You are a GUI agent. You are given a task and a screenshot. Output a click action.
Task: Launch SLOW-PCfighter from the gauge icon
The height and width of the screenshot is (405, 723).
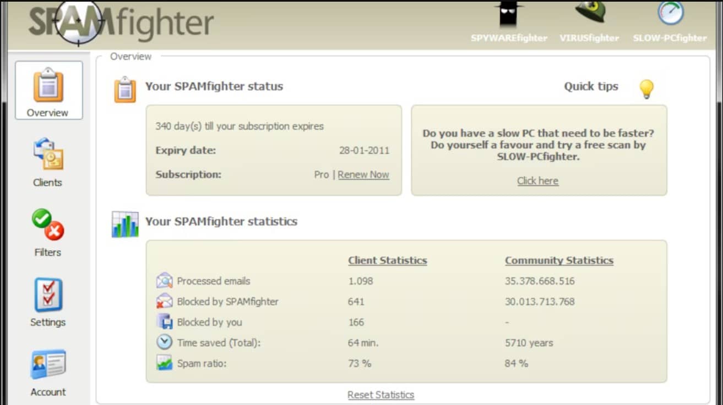pos(671,13)
